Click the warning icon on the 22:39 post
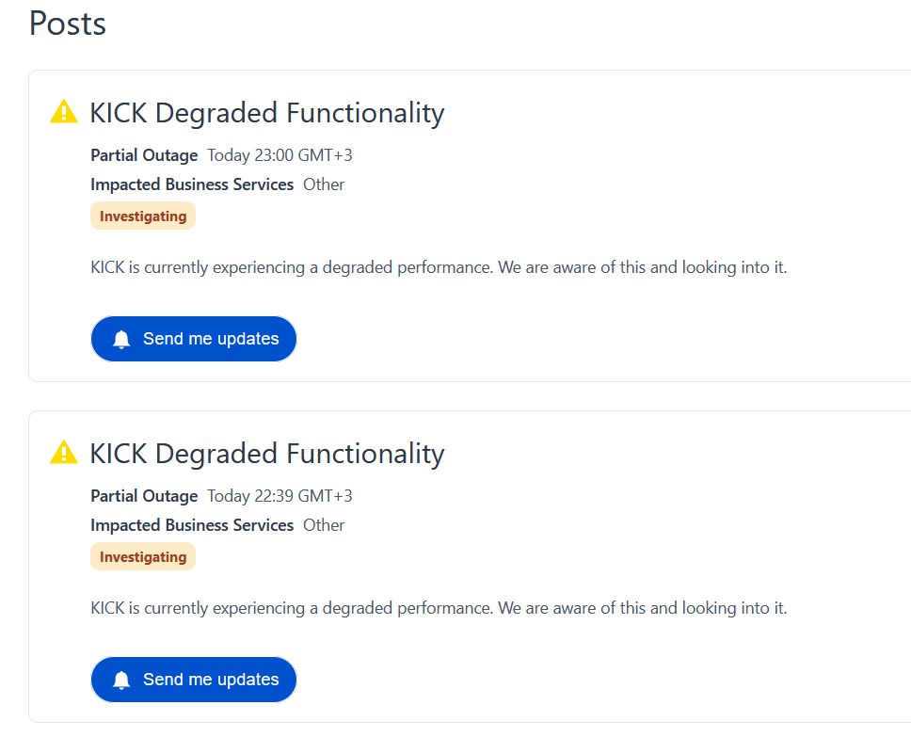 tap(63, 453)
